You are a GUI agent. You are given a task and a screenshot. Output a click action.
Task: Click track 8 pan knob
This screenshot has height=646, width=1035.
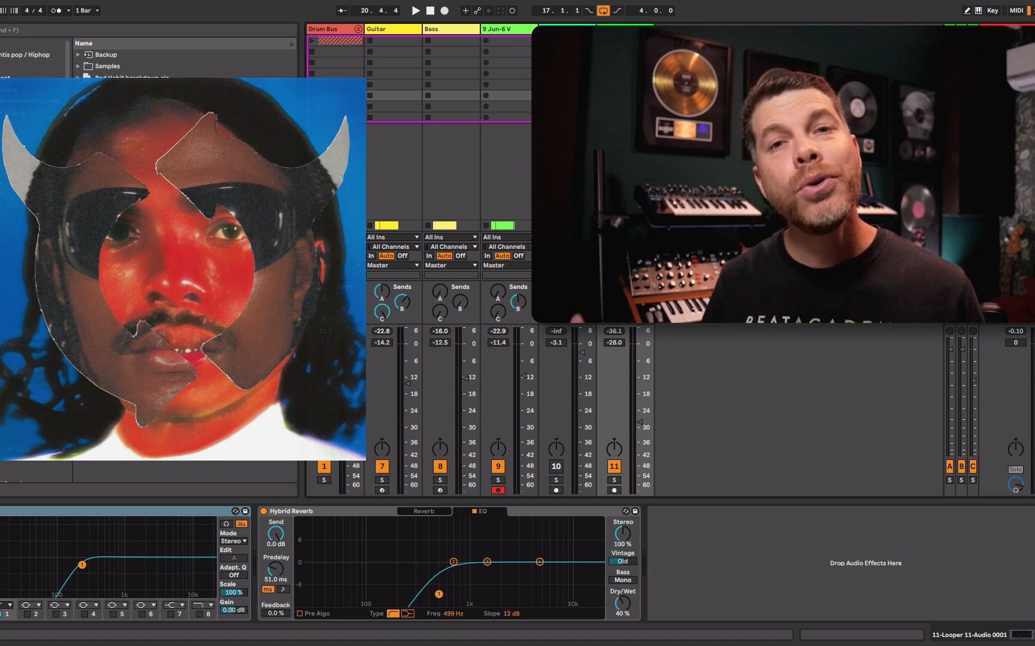[x=440, y=448]
